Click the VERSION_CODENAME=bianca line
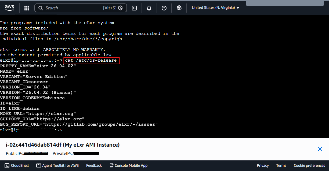329x171 pixels. point(32,98)
